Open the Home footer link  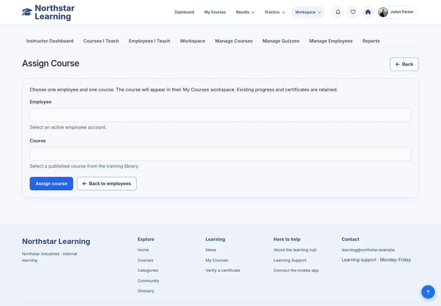143,250
